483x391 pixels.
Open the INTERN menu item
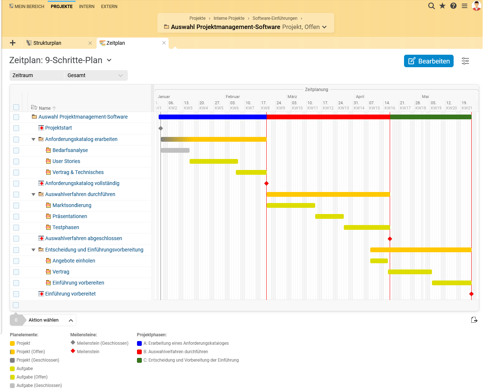click(x=87, y=7)
